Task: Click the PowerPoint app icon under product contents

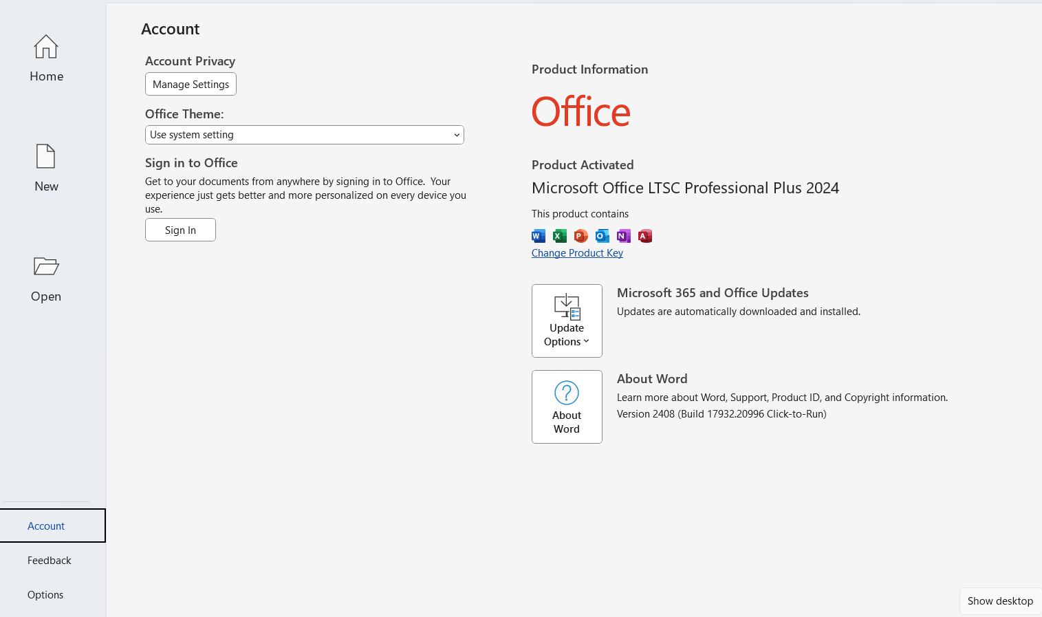Action: pyautogui.click(x=581, y=236)
